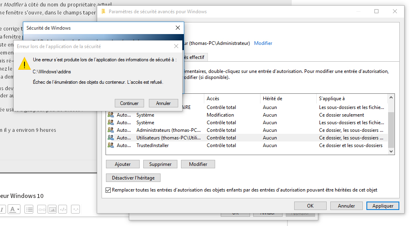Maximize the advanced security settings window

(x=376, y=11)
